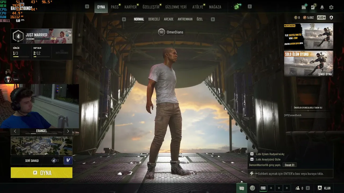344x193 pixels.
Task: Toggle the Seri Savaşı lock switch
Action: (x=55, y=160)
